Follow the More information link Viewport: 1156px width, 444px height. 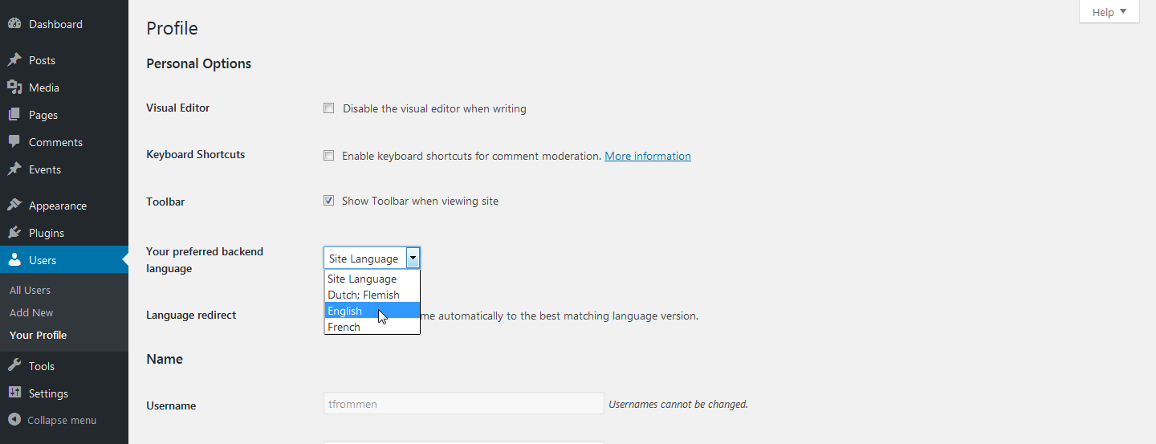648,156
